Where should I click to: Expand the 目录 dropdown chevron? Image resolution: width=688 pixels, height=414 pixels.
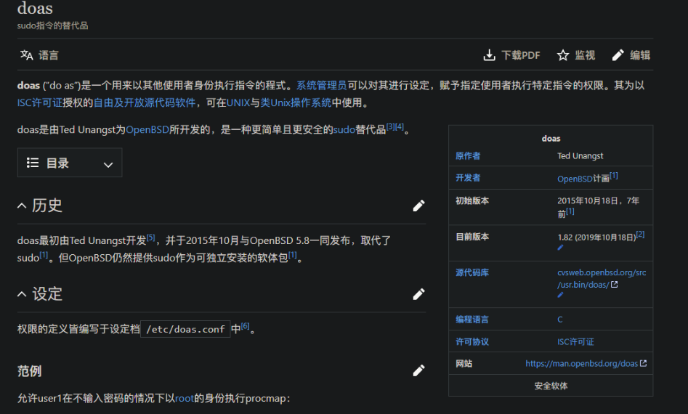pyautogui.click(x=108, y=165)
